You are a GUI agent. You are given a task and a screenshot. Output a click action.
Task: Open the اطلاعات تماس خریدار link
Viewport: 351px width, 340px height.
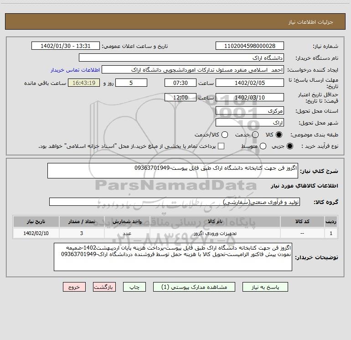click(x=75, y=70)
